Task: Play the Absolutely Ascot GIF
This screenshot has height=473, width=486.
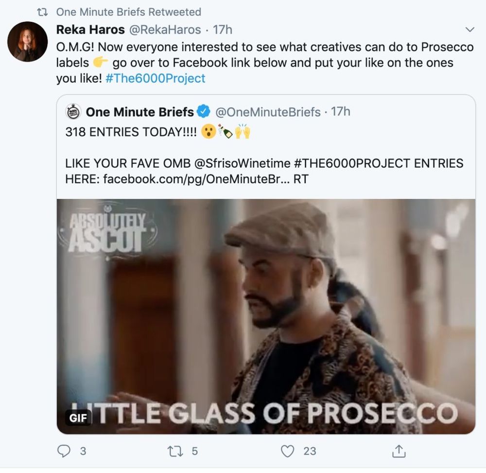Action: tap(266, 316)
